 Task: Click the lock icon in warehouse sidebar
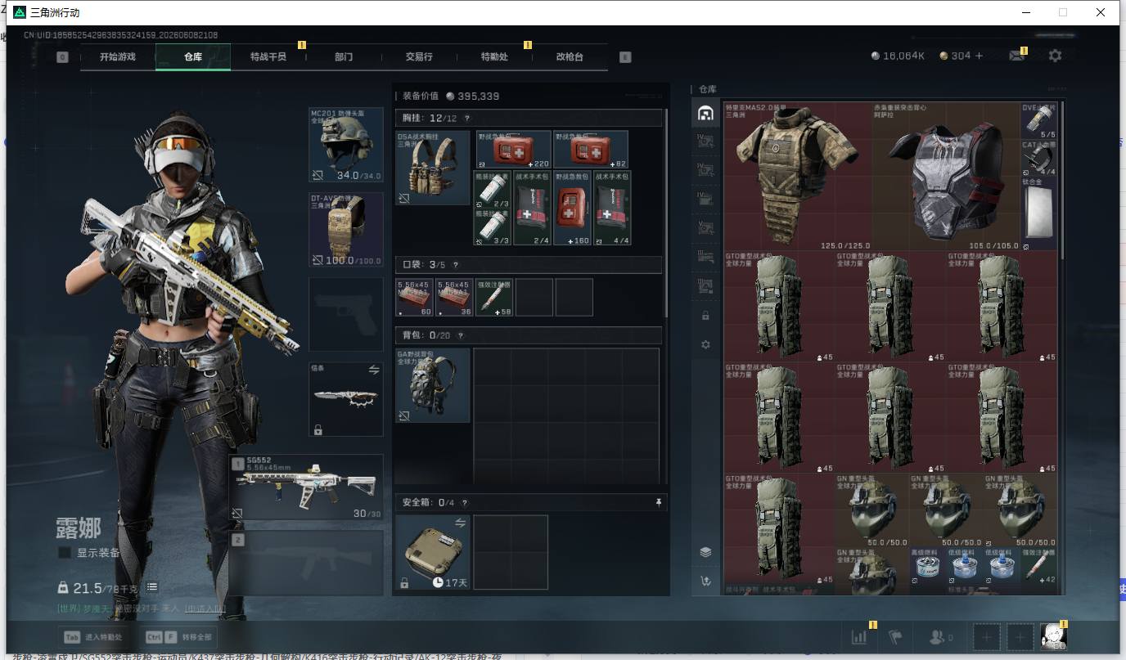click(x=705, y=316)
